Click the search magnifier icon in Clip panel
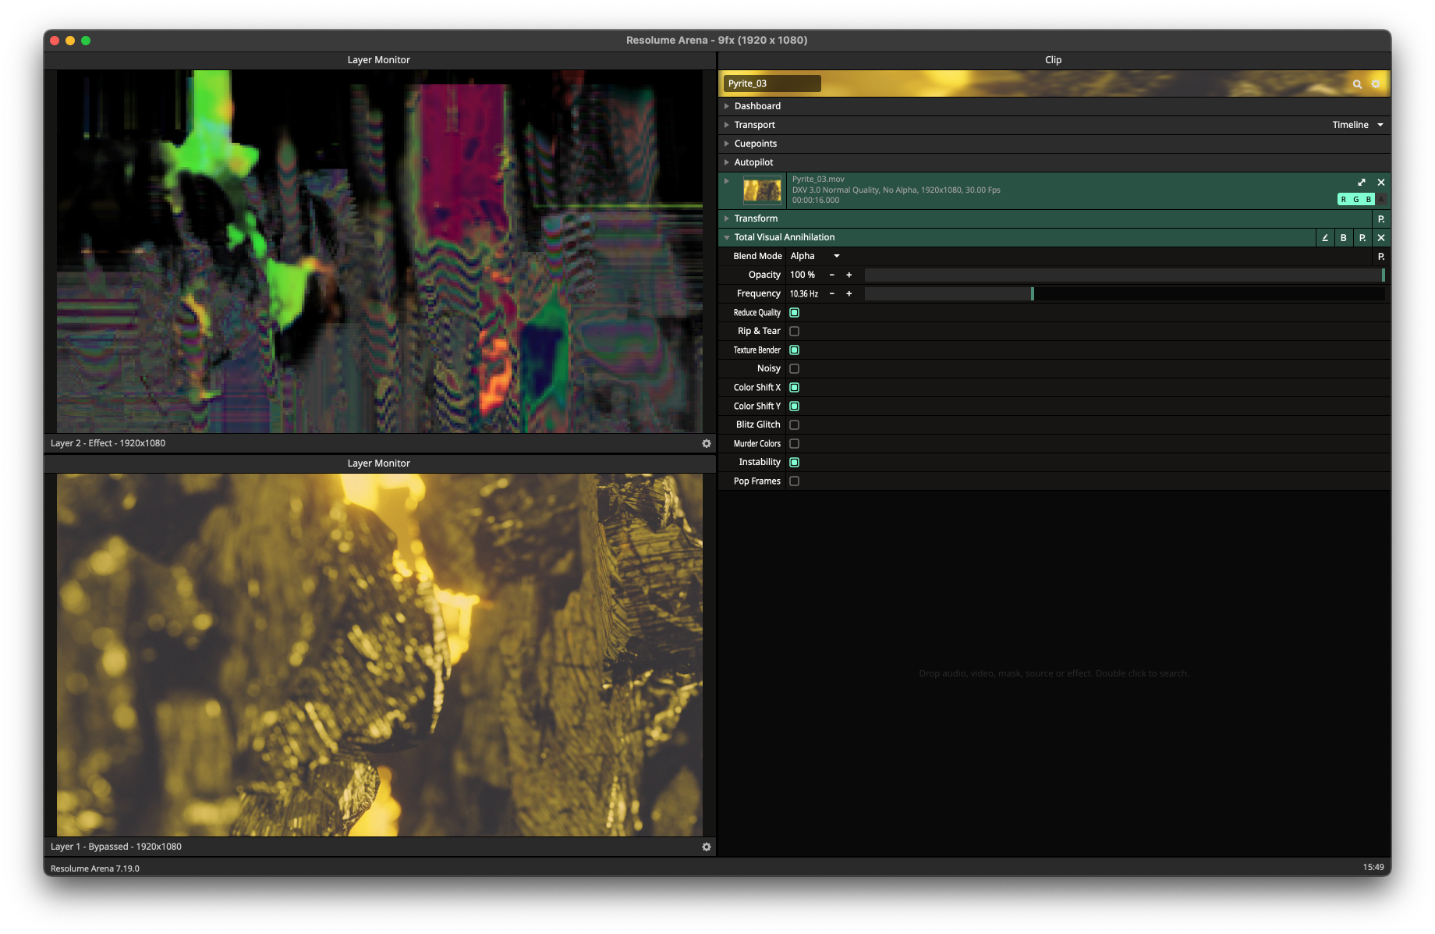This screenshot has width=1435, height=934. tap(1357, 84)
